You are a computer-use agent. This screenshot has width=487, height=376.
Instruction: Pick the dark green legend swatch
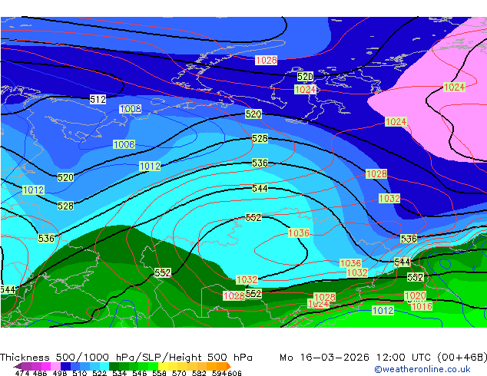click(x=114, y=366)
